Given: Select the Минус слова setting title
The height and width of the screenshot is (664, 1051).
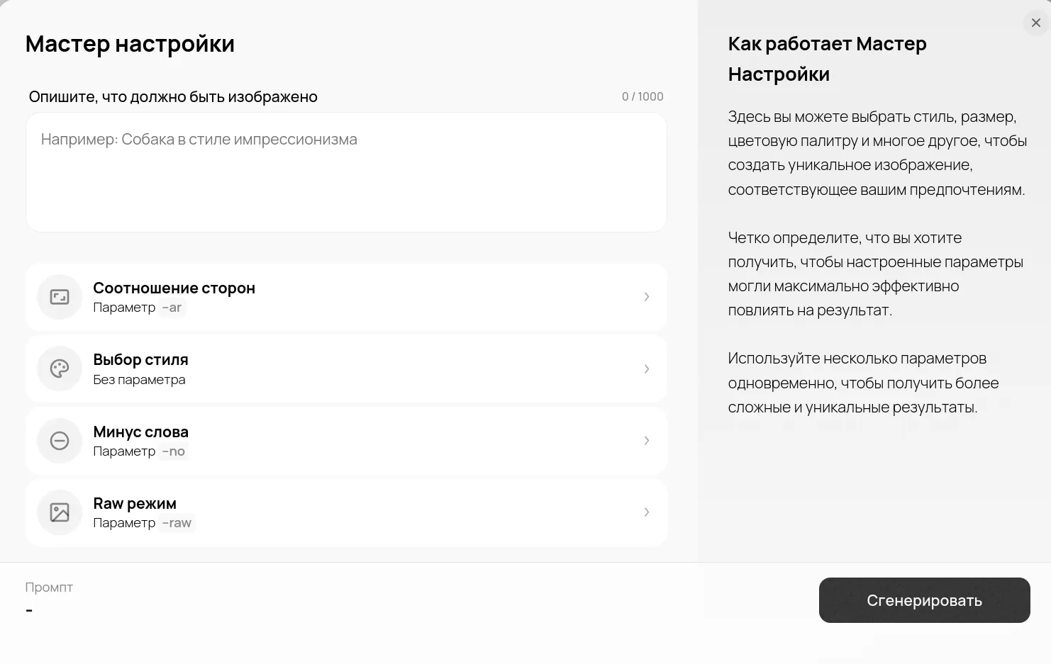Looking at the screenshot, I should [140, 432].
